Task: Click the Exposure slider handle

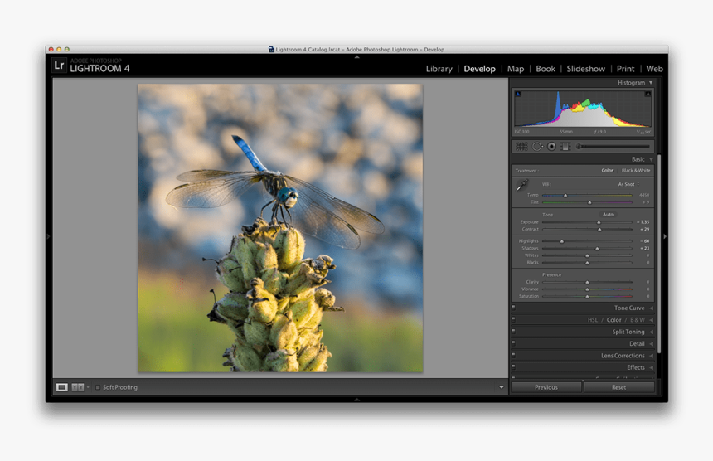Action: (599, 222)
